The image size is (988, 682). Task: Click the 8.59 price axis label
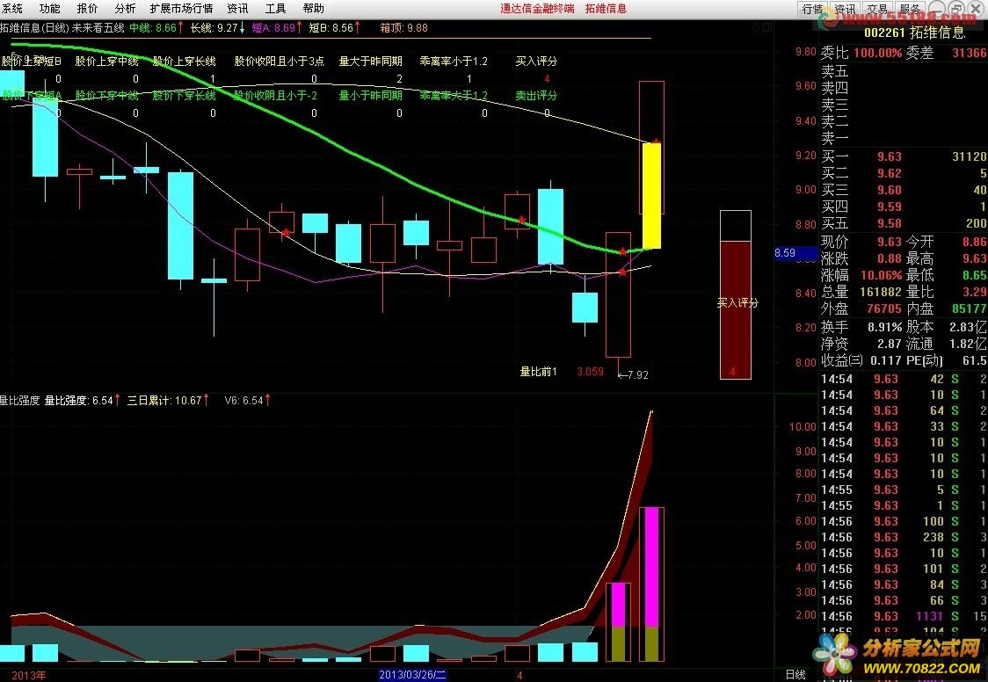pos(785,253)
